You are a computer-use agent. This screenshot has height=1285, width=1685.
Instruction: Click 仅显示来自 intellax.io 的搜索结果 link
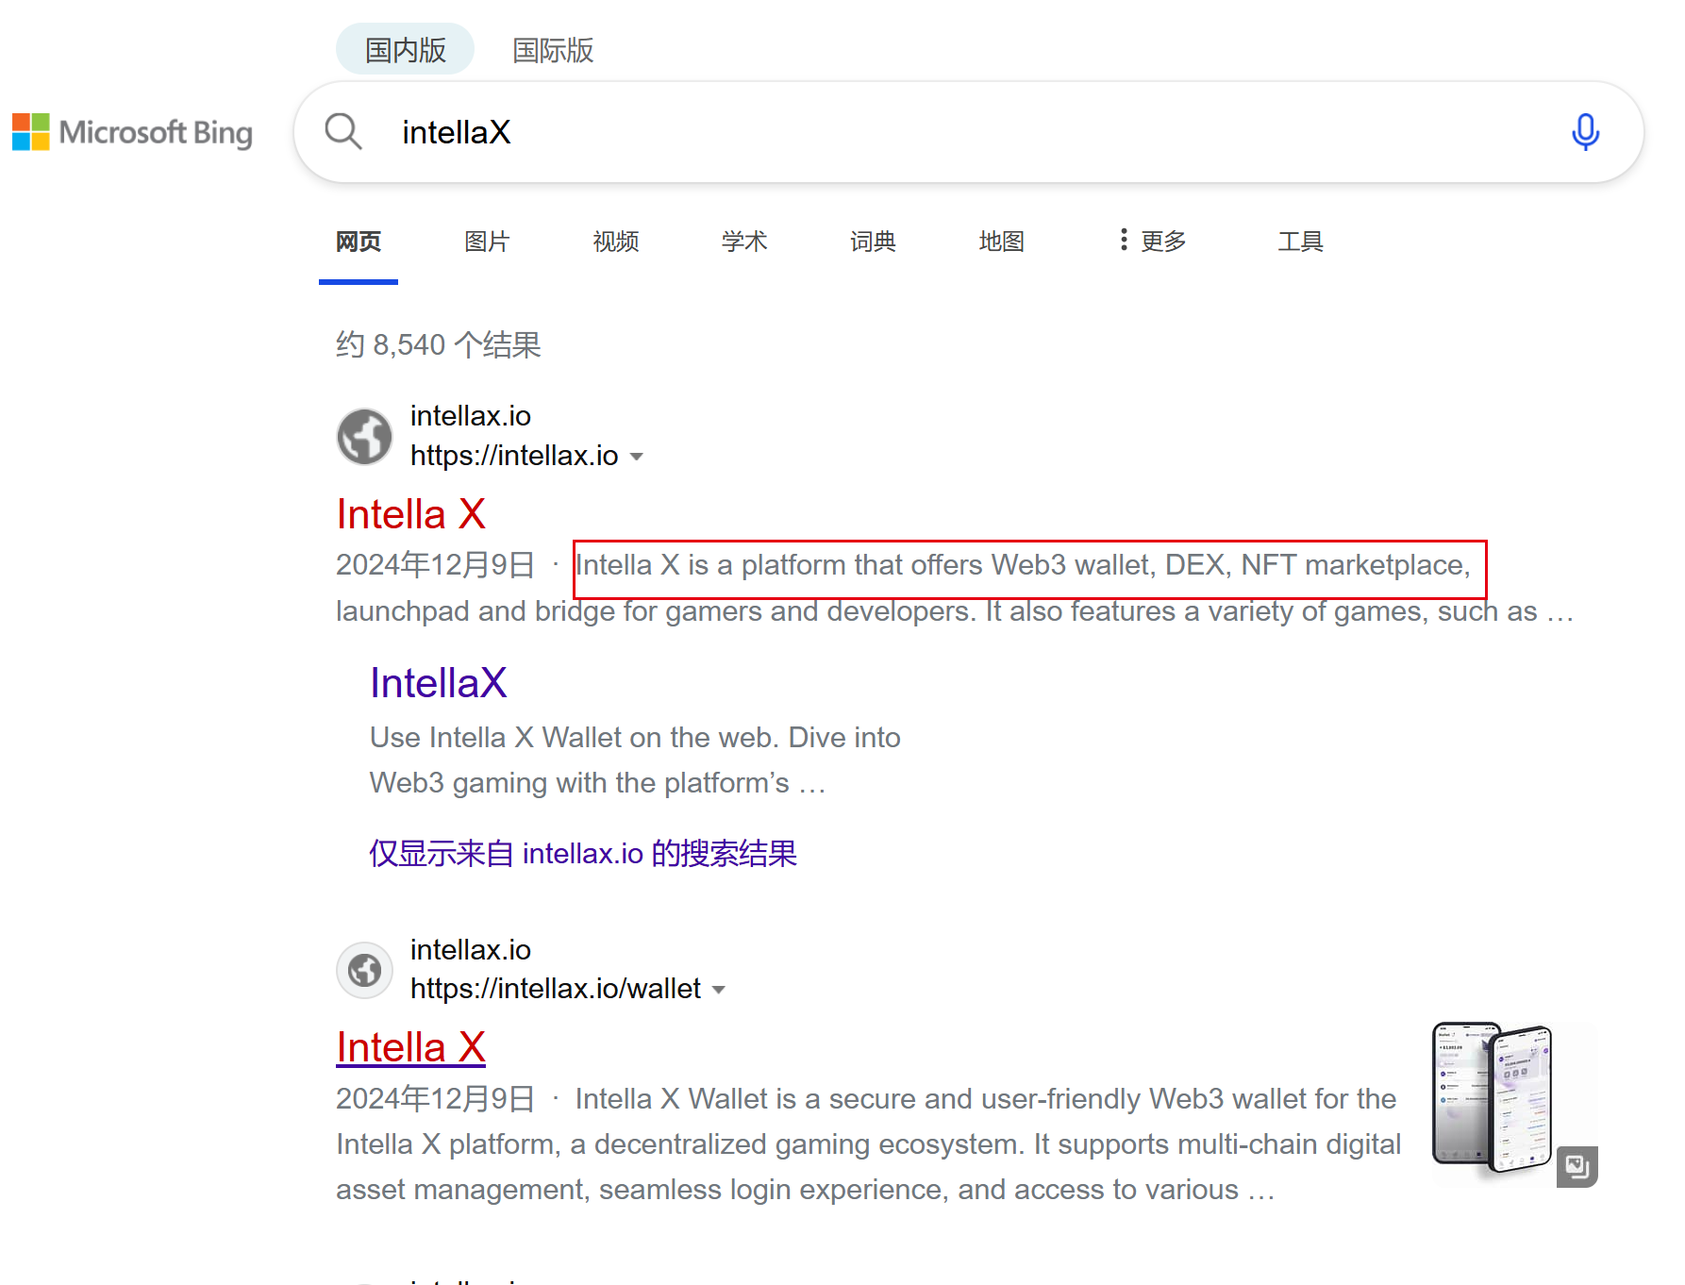click(x=583, y=853)
